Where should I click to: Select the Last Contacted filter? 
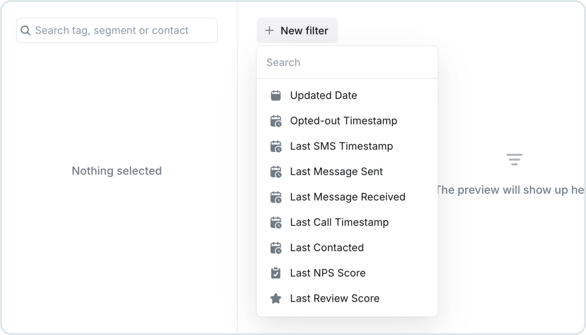tap(347, 248)
